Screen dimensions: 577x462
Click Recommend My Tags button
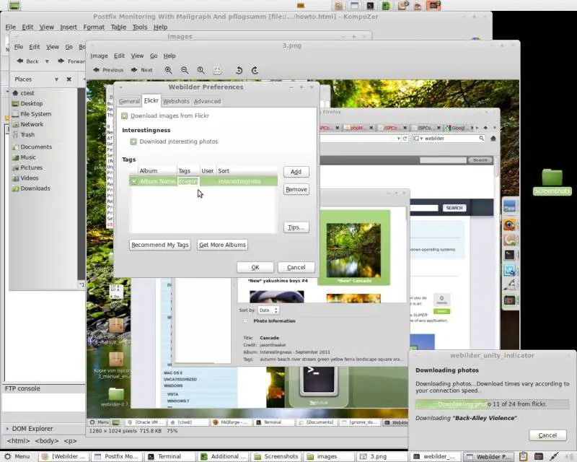click(x=160, y=245)
